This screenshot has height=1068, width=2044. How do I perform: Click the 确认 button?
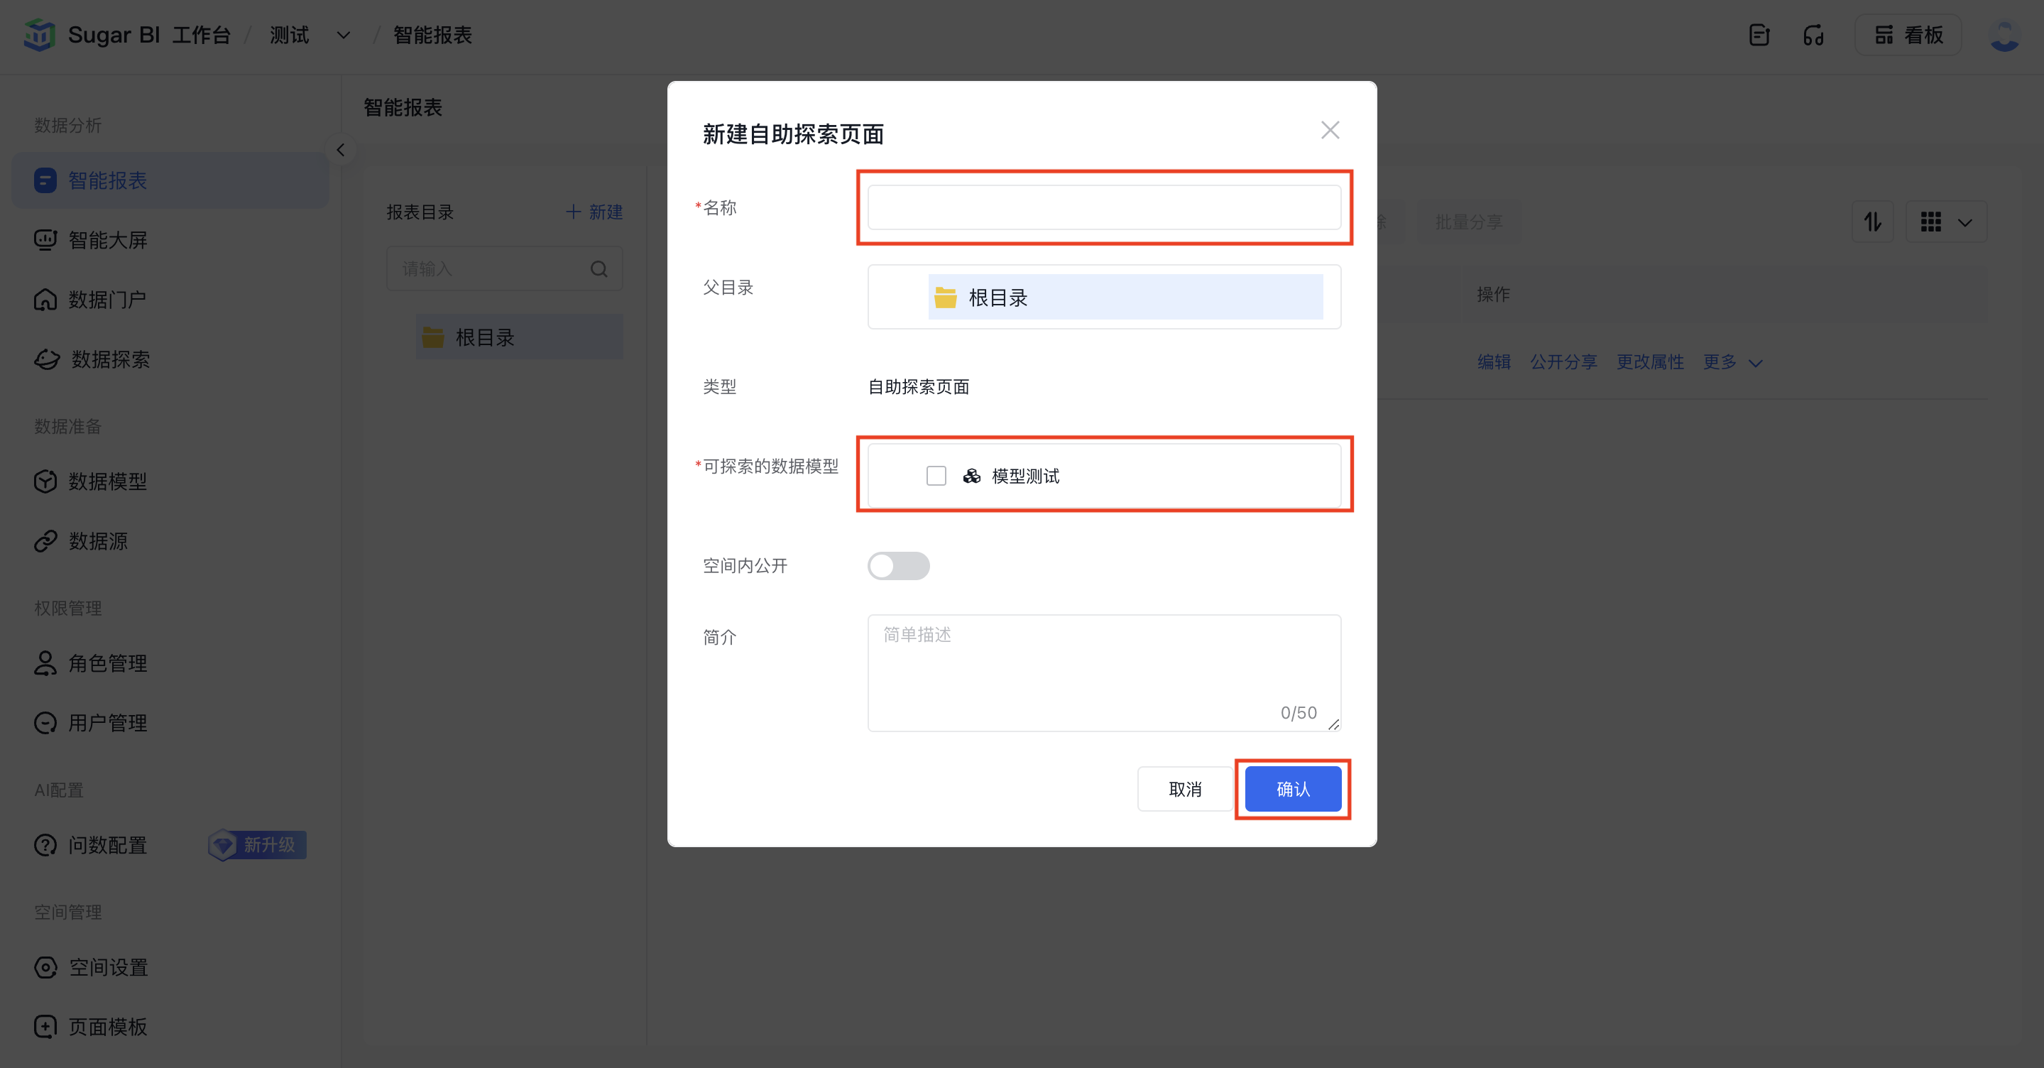click(x=1293, y=789)
